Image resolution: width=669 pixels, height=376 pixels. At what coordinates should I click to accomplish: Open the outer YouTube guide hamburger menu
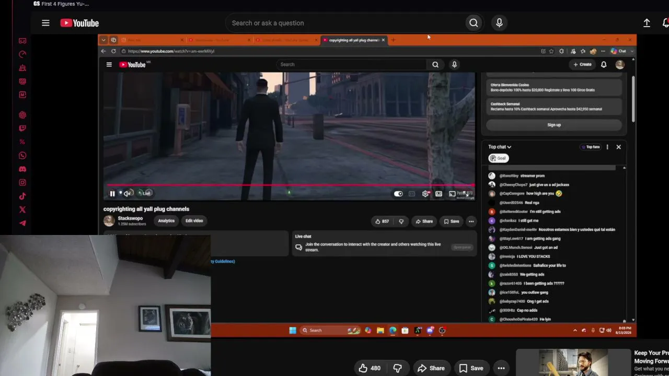pos(45,23)
